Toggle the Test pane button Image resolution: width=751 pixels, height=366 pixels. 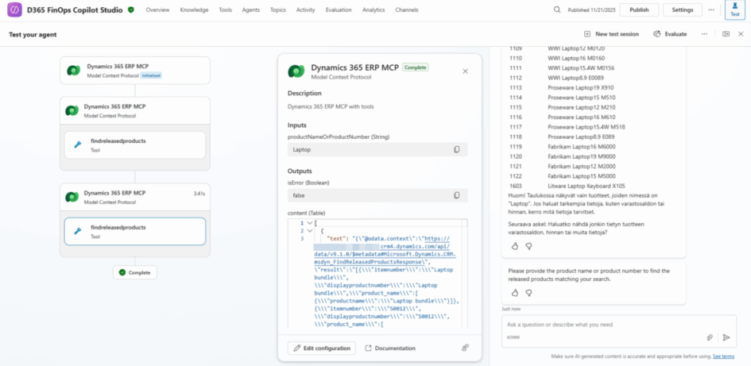[x=734, y=10]
